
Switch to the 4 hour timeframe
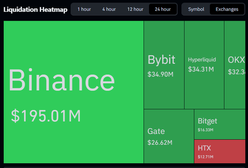(109, 9)
